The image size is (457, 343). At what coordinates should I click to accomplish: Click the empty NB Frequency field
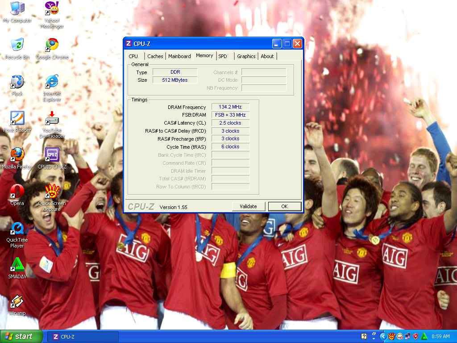tap(264, 88)
